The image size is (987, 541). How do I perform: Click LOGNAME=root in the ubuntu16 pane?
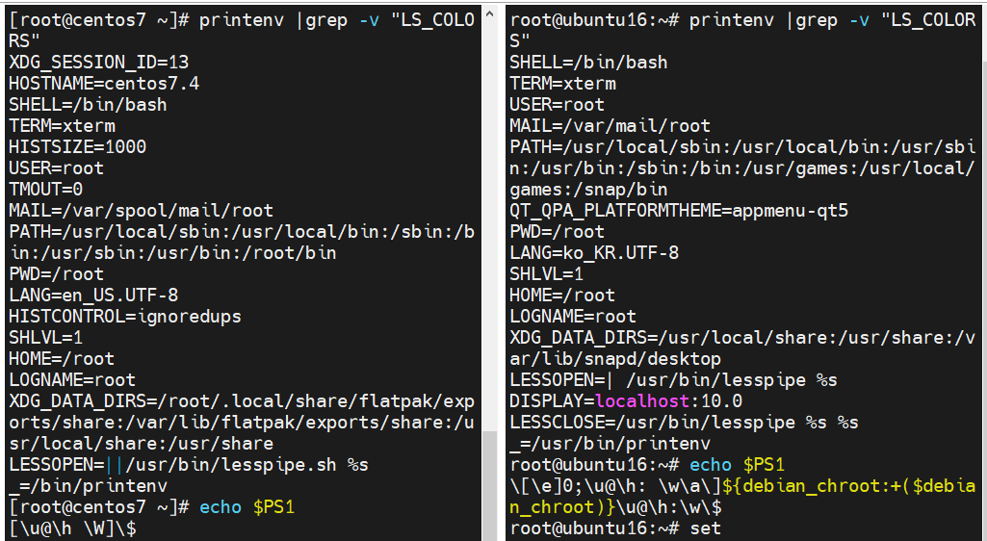(573, 316)
